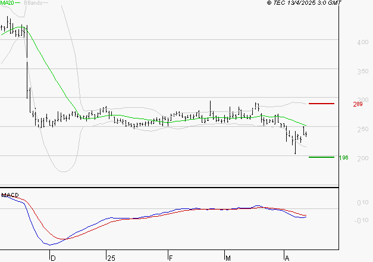Screen dimensions: 373x262
Task: Toggle the BBands indicator legend
Action: coord(34,3)
